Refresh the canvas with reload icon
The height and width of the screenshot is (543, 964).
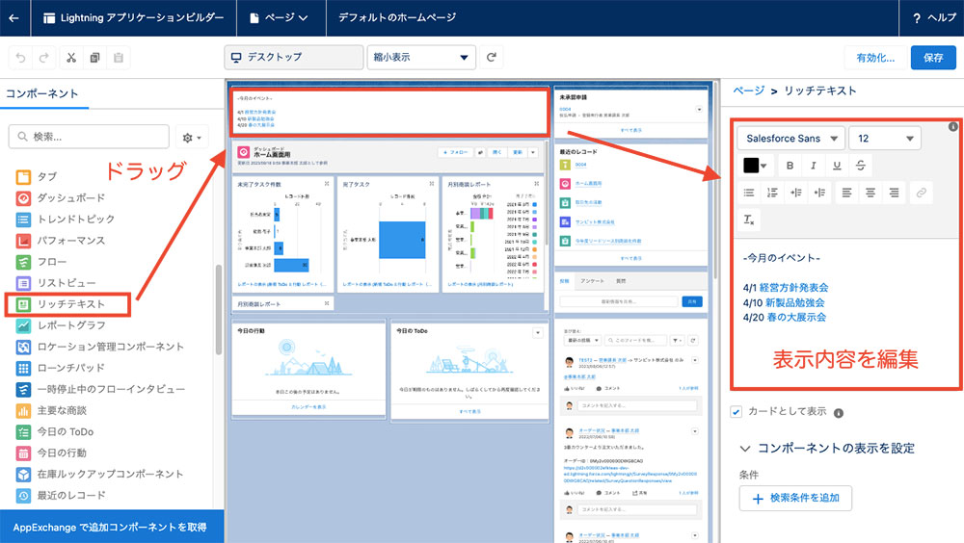coord(492,57)
